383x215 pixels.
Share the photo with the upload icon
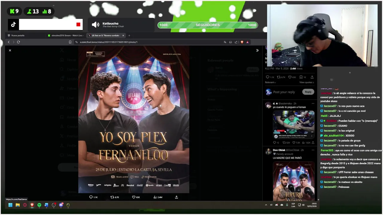177,197
